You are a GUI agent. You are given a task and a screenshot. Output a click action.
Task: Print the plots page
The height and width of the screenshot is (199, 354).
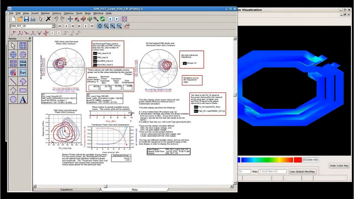[33, 19]
